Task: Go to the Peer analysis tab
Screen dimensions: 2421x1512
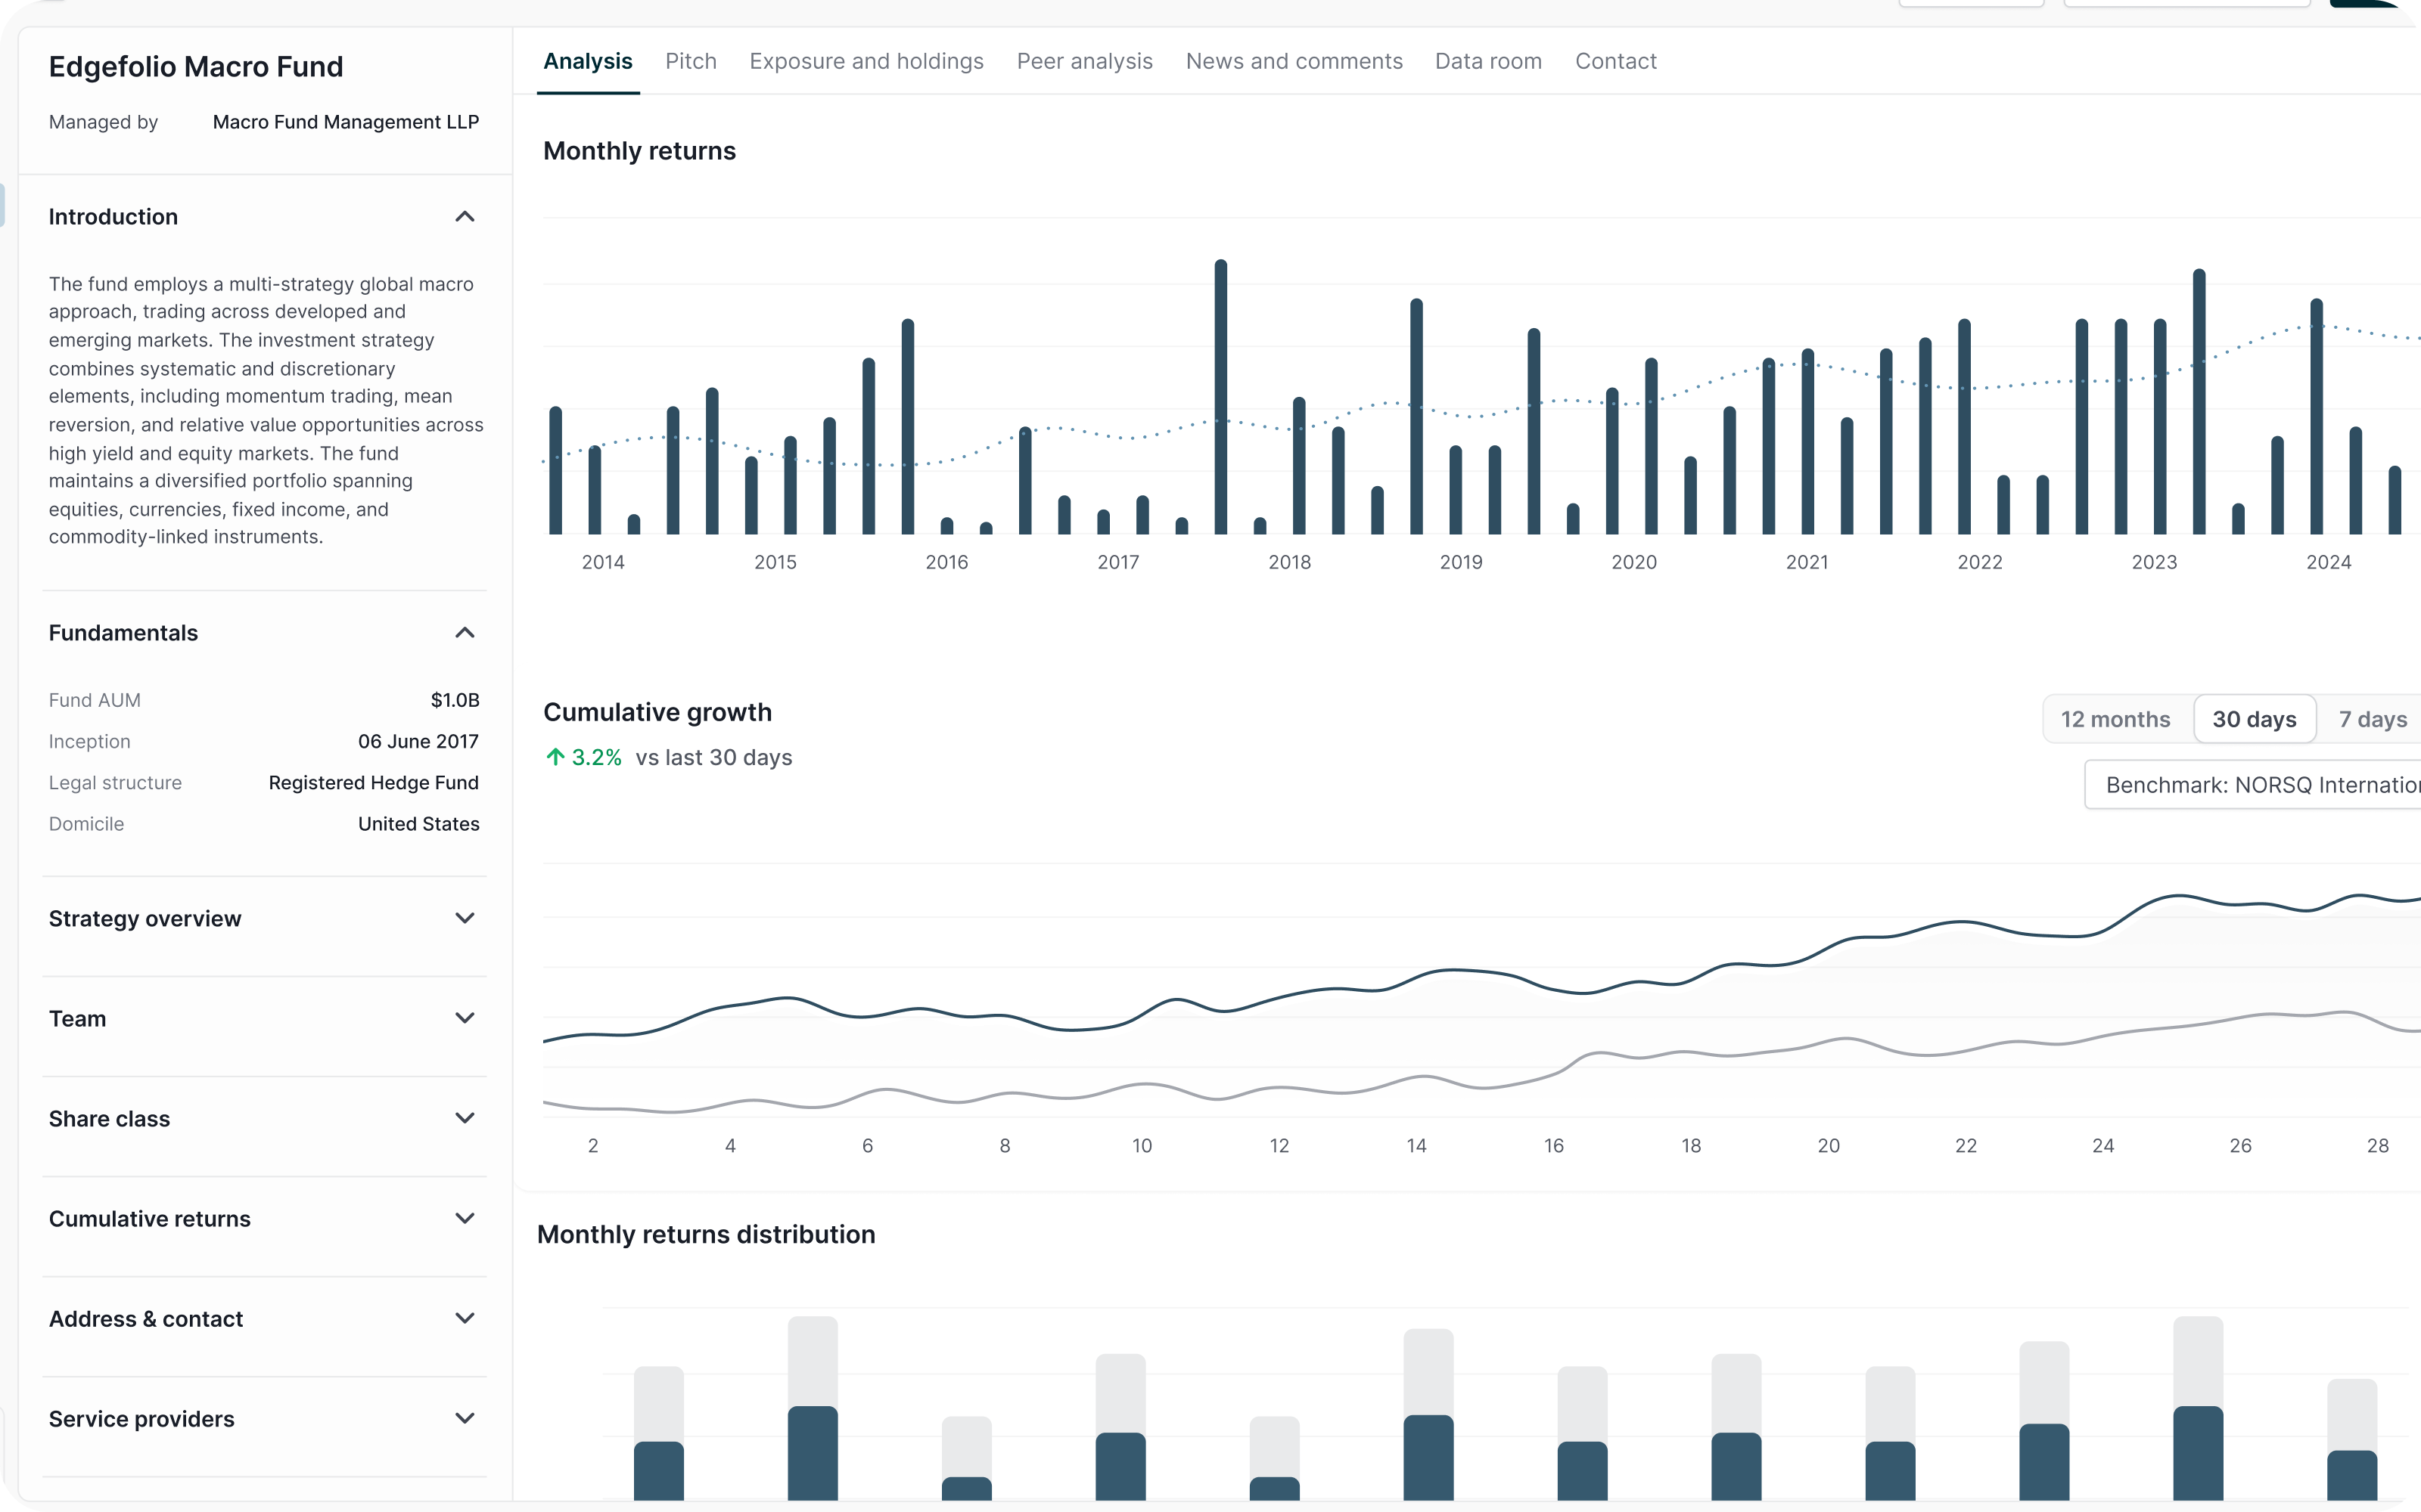Action: (1084, 61)
